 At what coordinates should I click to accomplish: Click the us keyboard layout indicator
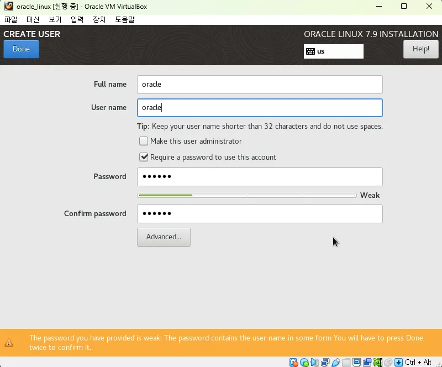[334, 51]
